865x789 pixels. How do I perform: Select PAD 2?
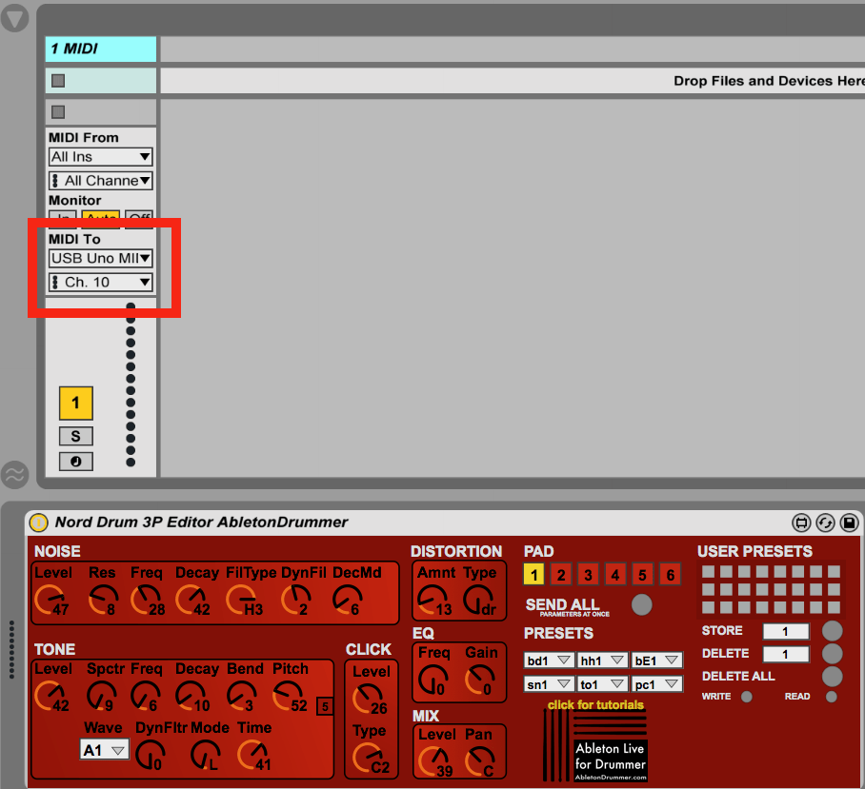point(561,575)
